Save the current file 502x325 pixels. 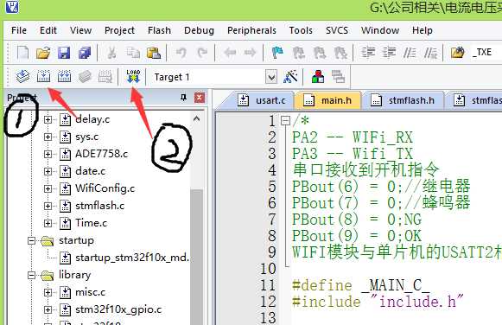64,53
